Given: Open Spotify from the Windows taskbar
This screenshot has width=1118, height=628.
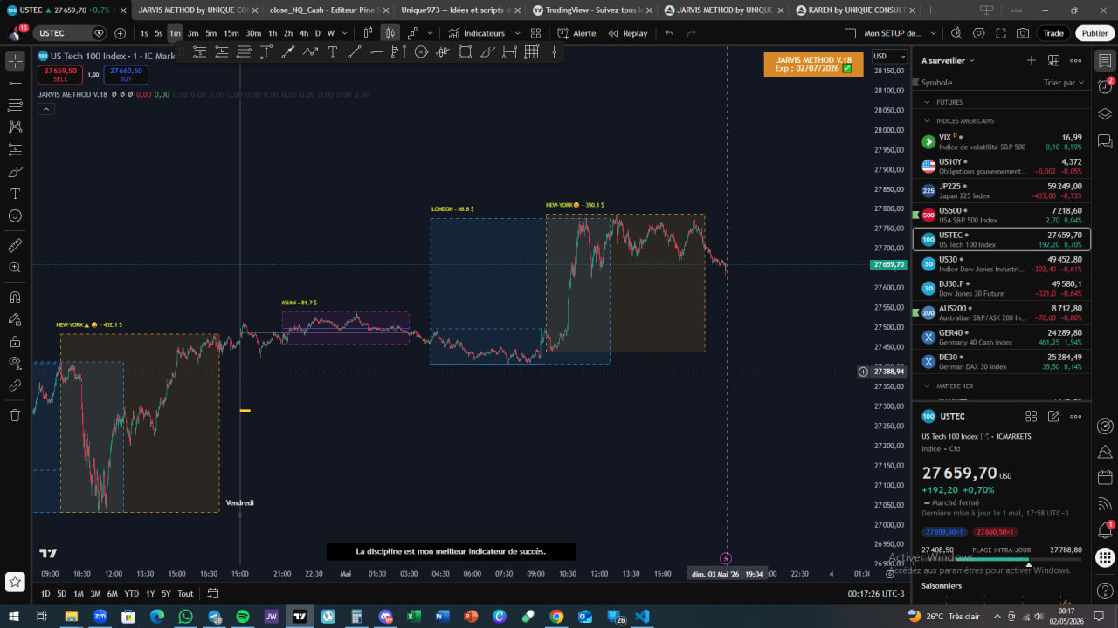Looking at the screenshot, I should pyautogui.click(x=242, y=617).
